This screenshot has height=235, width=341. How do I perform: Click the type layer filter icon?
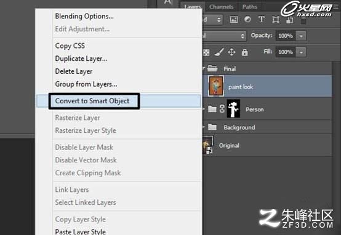coord(262,20)
